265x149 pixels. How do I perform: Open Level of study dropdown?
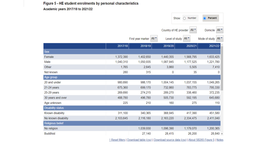click(x=187, y=39)
